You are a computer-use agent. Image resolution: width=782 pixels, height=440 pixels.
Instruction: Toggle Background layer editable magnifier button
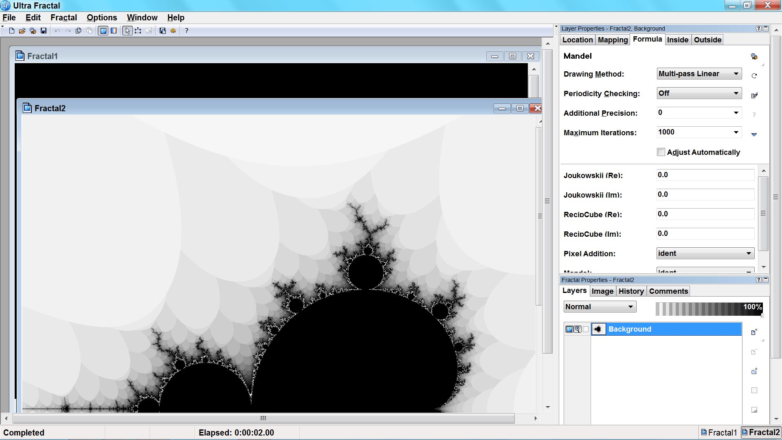pos(578,329)
